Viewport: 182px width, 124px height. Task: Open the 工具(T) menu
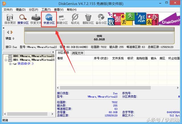(x=46, y=10)
